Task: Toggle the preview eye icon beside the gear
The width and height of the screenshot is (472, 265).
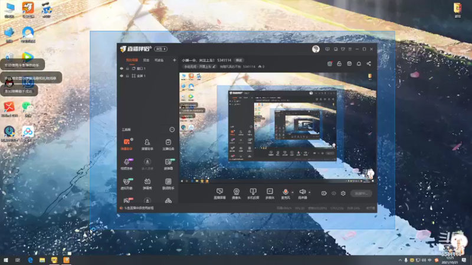Action: 333,193
